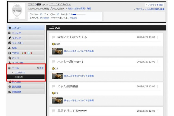This screenshot has height=116, width=174.
Task: Expand the ニコニコマイページ dropdown
Action: pyautogui.click(x=60, y=4)
